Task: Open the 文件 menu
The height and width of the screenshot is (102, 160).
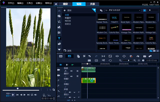Action: point(11,3)
